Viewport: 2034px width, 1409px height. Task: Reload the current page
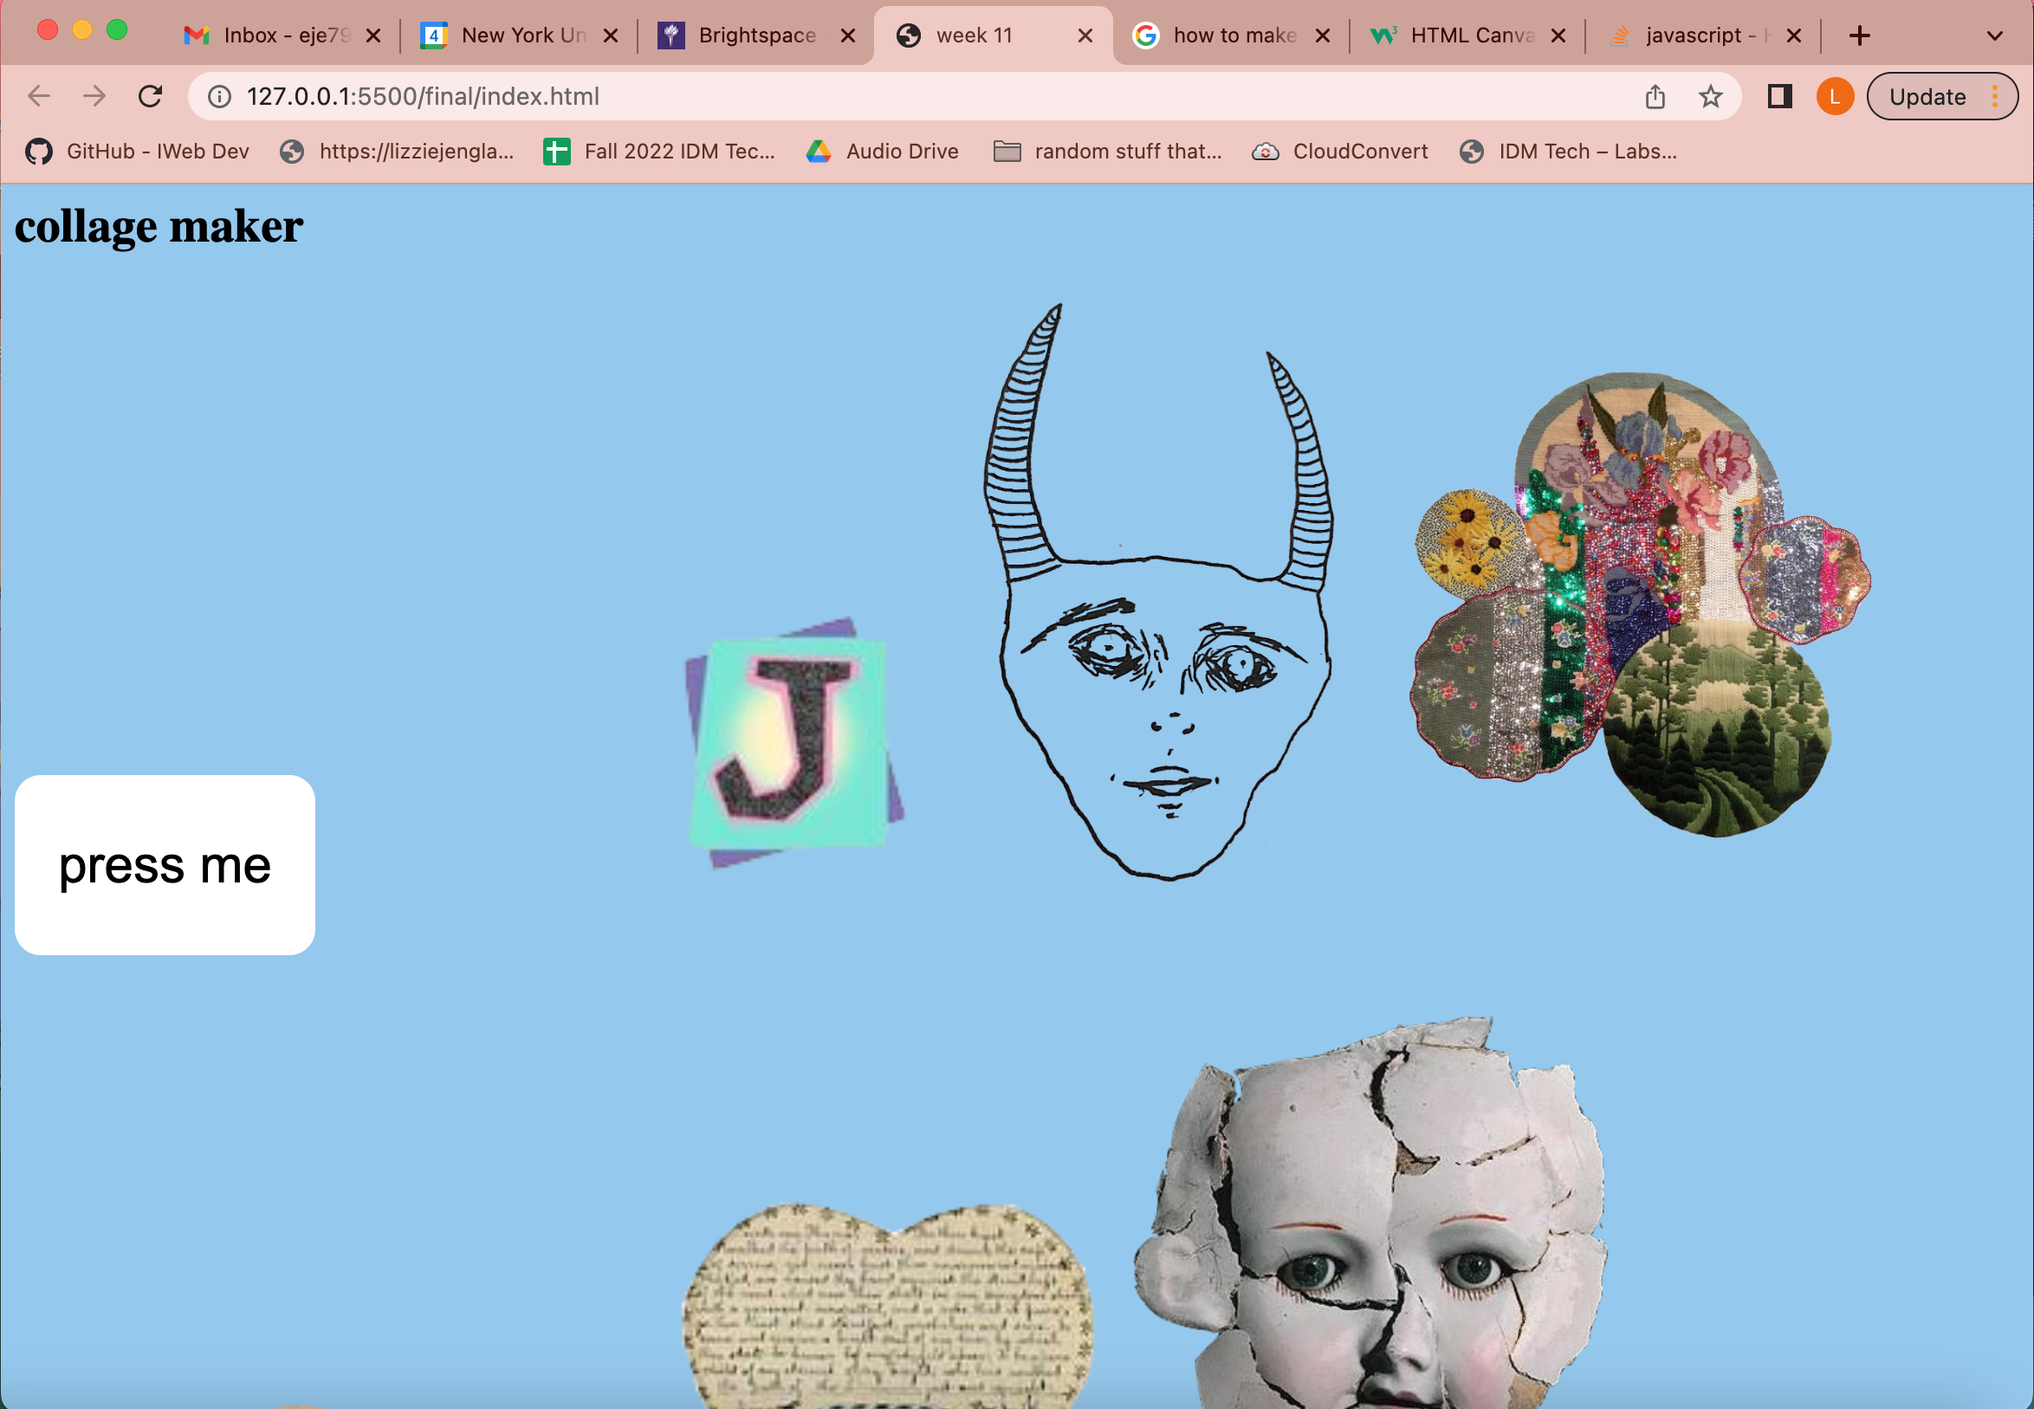(150, 96)
